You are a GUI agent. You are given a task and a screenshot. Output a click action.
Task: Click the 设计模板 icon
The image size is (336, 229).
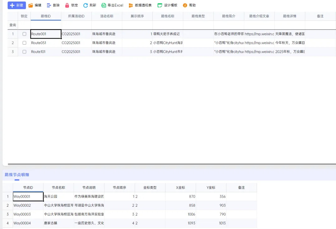coord(160,5)
